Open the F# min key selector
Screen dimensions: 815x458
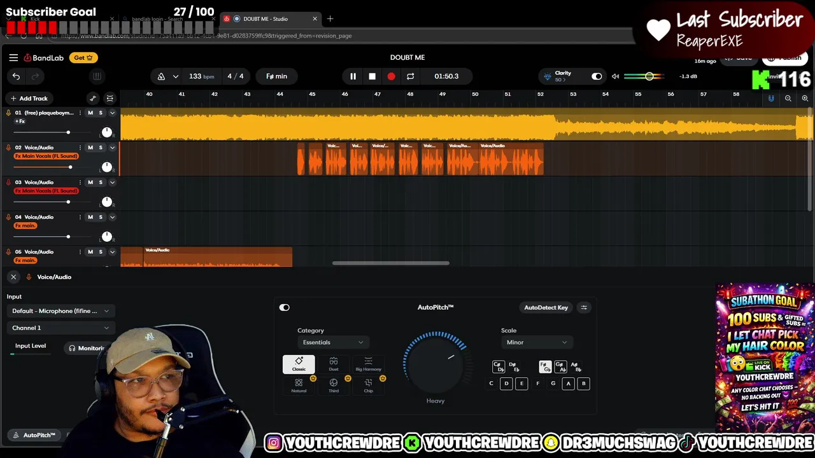(x=276, y=76)
